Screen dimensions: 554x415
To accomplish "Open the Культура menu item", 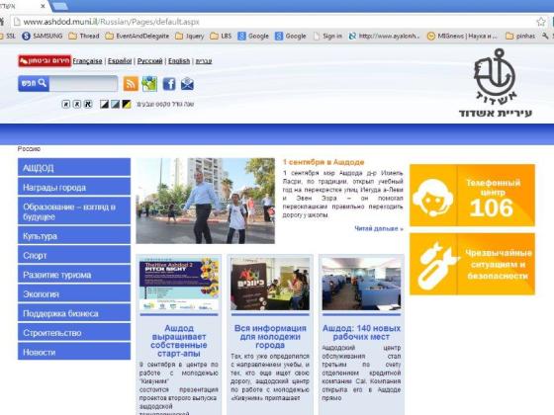I will tap(74, 236).
